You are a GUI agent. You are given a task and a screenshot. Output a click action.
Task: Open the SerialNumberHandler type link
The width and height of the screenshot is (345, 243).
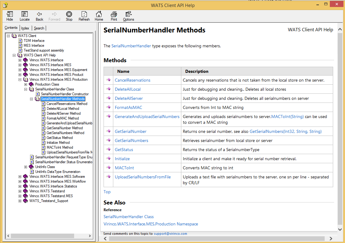[x=131, y=46]
